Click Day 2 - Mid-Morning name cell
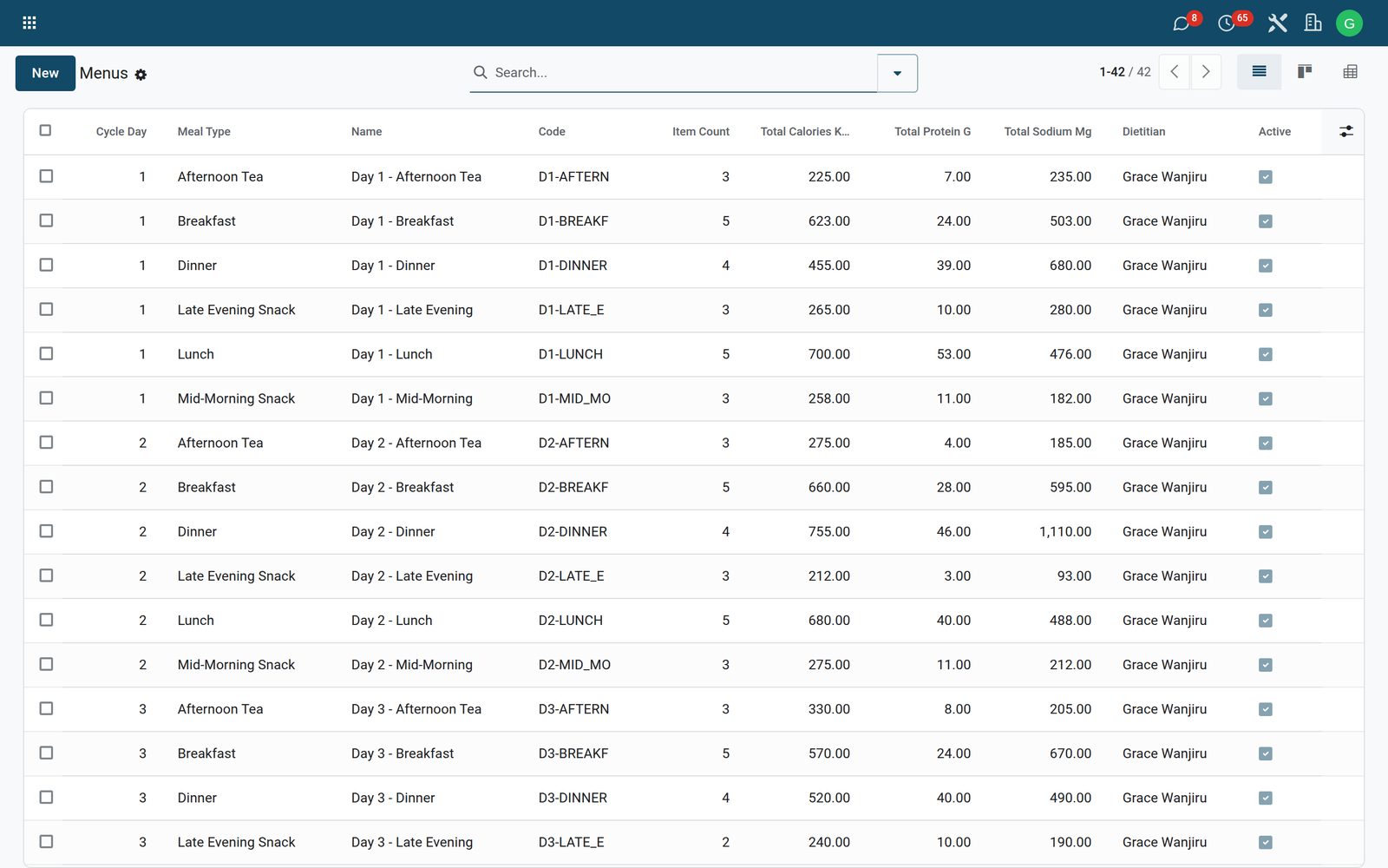Viewport: 1388px width, 868px height. (x=411, y=665)
